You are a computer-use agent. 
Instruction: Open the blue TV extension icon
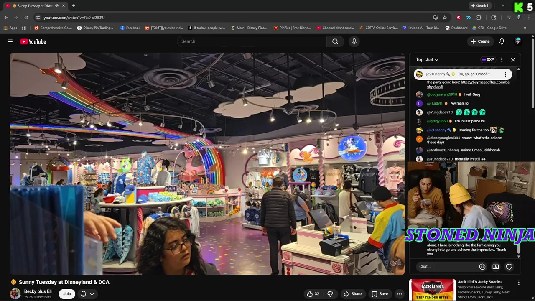(x=469, y=18)
